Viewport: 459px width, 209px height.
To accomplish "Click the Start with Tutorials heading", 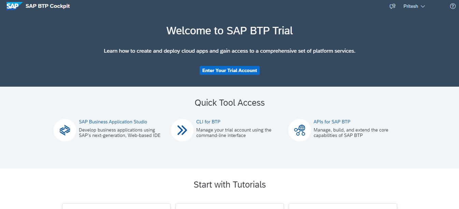I will pyautogui.click(x=229, y=185).
